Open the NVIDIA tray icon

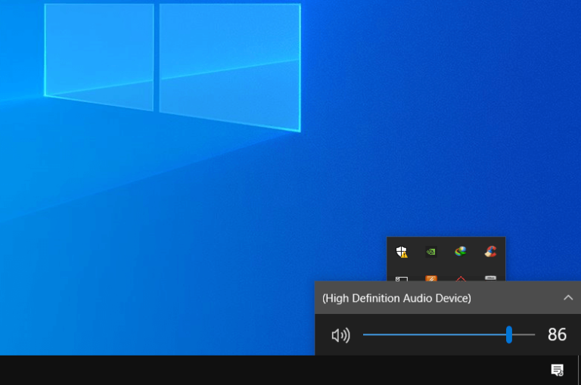(x=431, y=252)
